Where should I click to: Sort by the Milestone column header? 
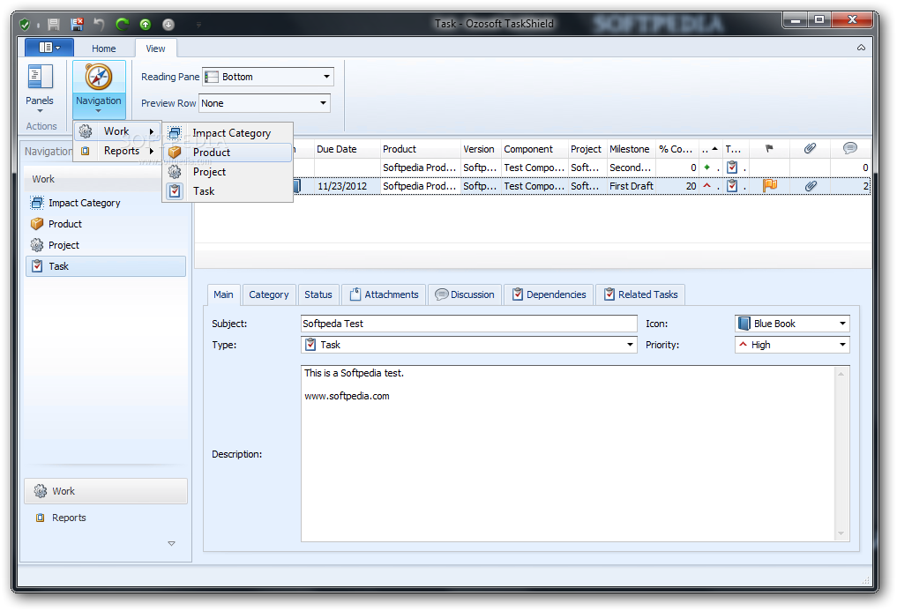631,149
